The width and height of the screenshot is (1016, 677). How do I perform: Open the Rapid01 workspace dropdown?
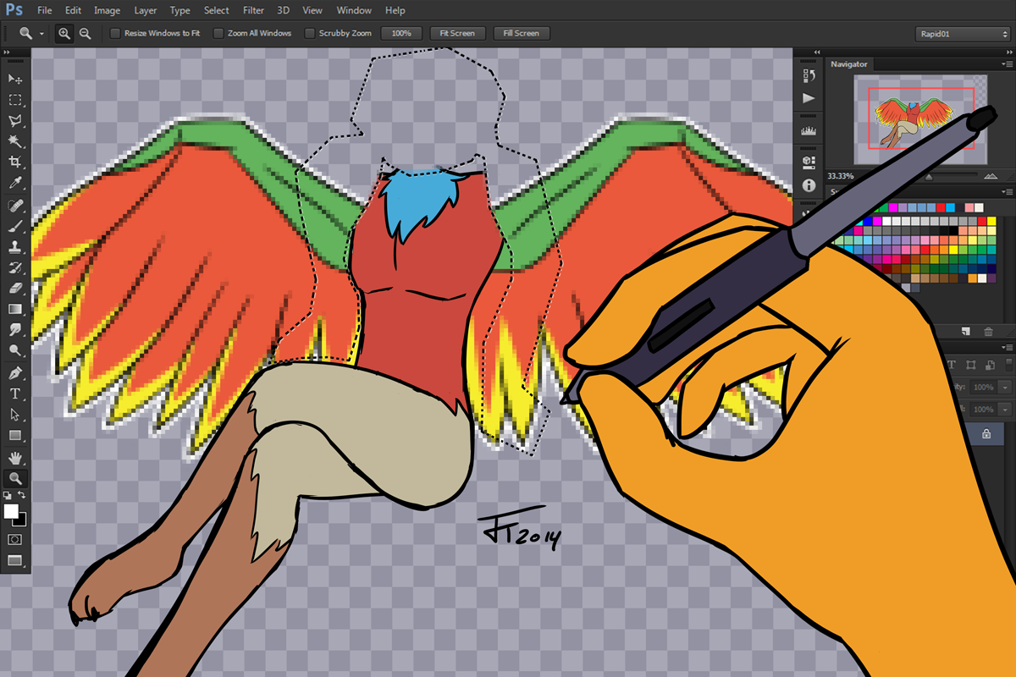click(962, 33)
